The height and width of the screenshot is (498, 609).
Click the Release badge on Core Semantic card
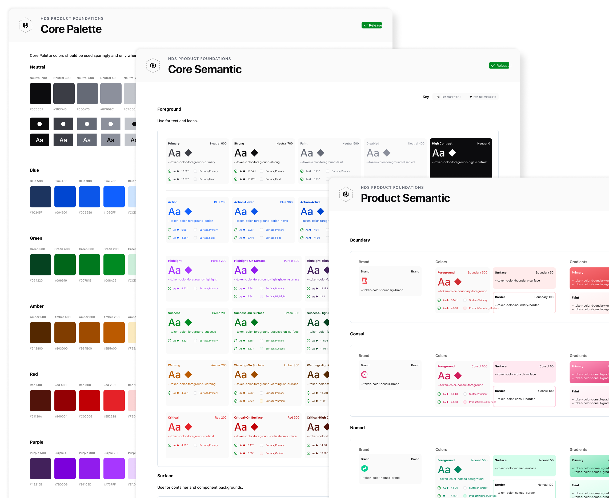coord(499,65)
